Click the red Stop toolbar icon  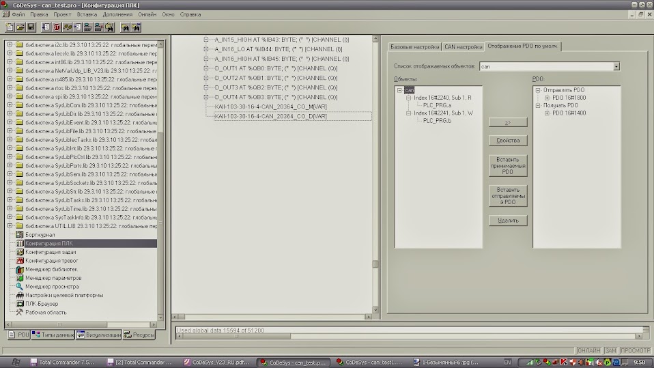[x=56, y=27]
